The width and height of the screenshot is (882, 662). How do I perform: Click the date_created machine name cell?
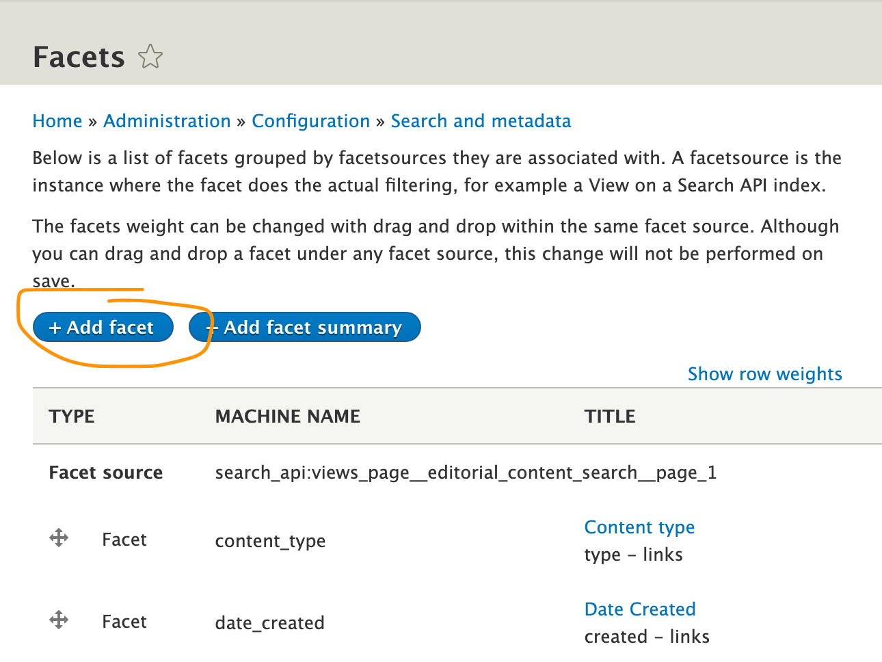269,623
